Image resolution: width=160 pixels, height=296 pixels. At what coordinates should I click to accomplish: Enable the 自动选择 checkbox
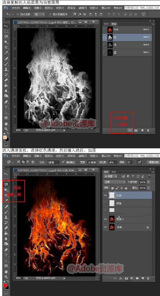(x=17, y=14)
